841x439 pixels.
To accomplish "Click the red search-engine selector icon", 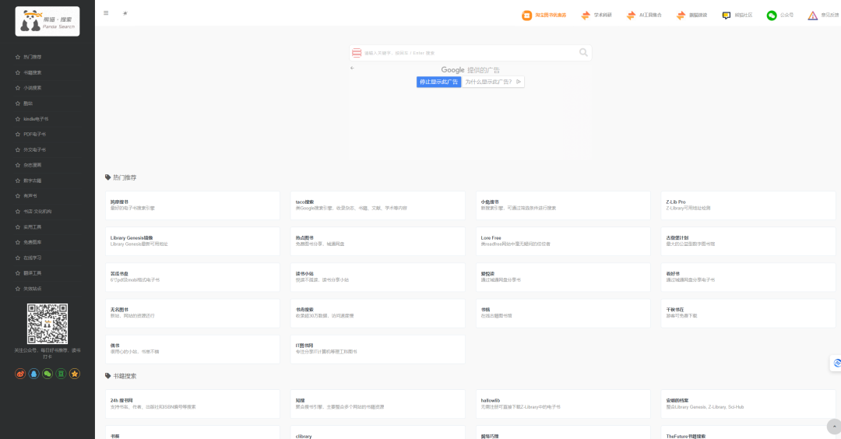I will click(x=356, y=52).
